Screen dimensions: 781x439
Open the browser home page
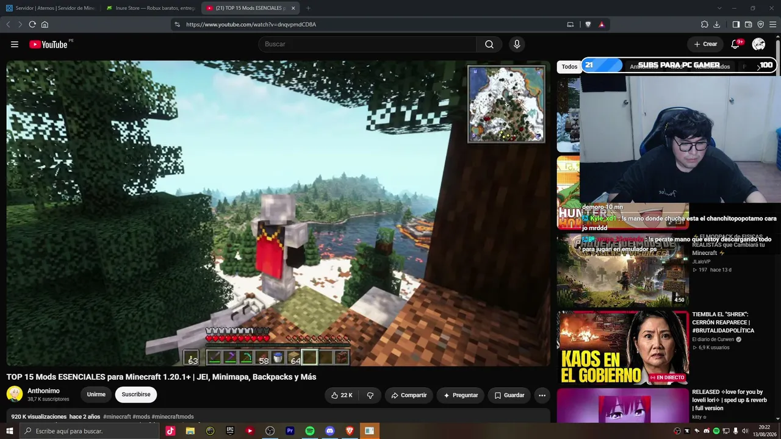click(45, 24)
